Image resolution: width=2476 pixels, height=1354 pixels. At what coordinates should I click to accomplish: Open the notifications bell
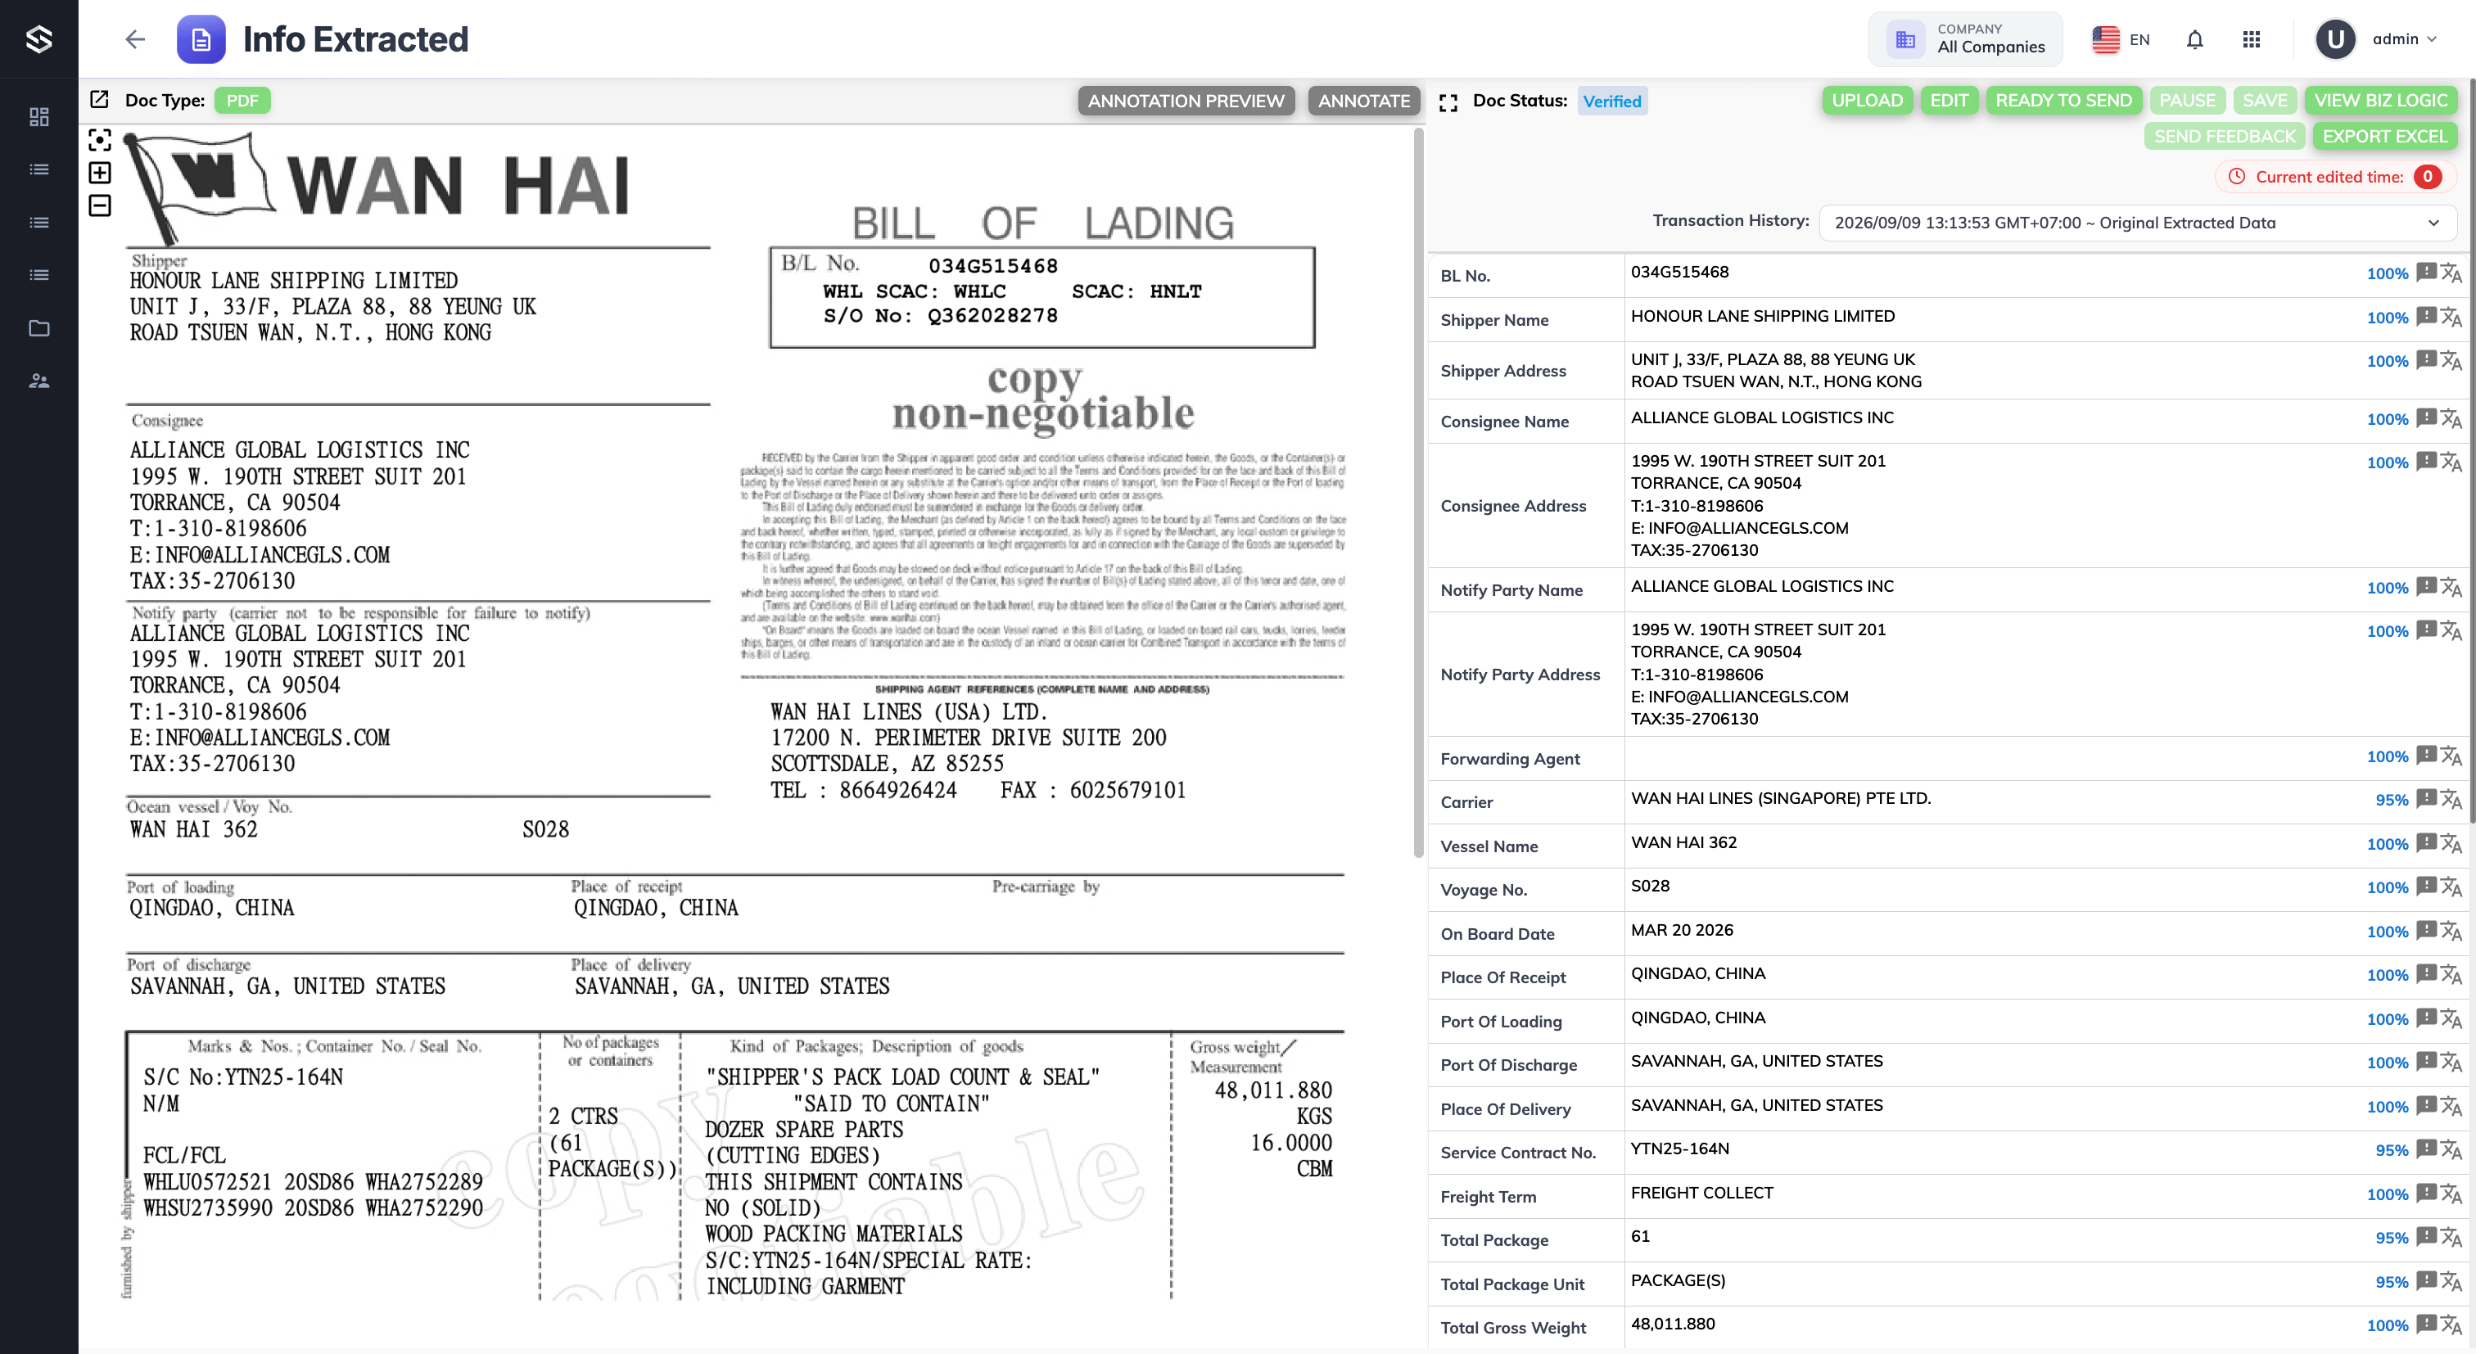[2194, 39]
